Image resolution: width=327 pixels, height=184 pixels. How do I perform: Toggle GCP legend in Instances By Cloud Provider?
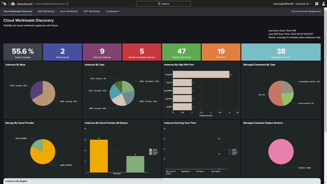click(153, 154)
